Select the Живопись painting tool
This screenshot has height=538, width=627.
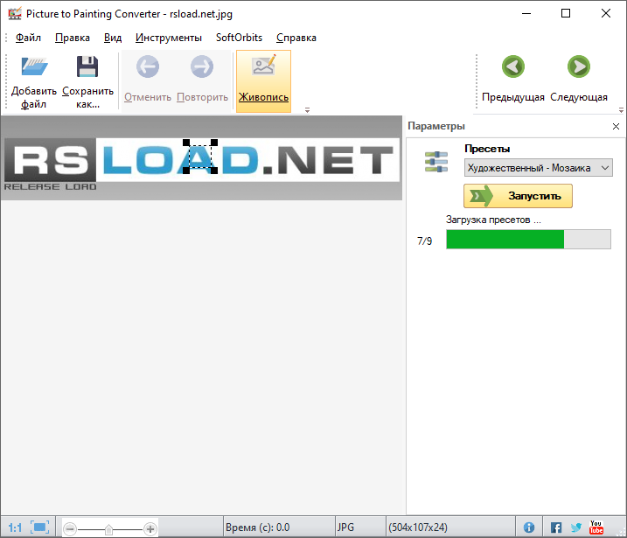click(263, 81)
